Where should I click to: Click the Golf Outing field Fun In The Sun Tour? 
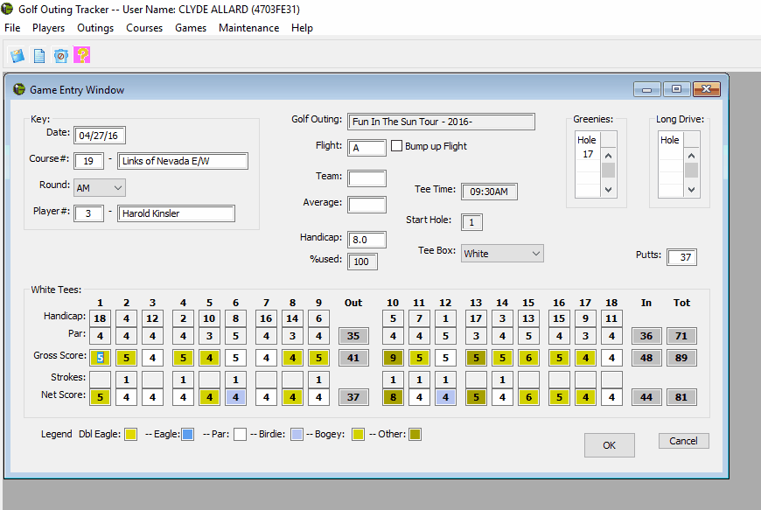[x=441, y=122]
